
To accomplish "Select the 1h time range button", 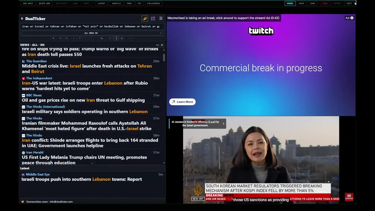I will (x=102, y=38).
